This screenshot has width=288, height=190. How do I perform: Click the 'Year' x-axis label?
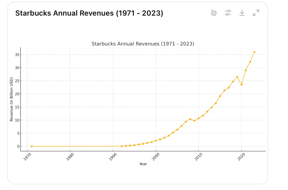pyautogui.click(x=143, y=164)
